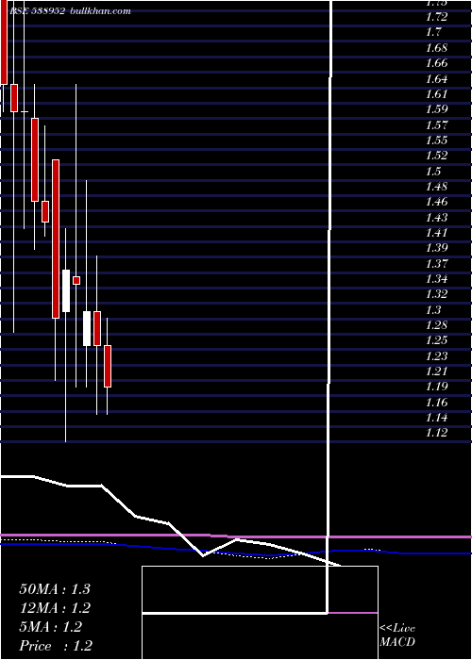472x660 pixels.
Task: Click the 1.34 price axis label
Action: click(436, 279)
